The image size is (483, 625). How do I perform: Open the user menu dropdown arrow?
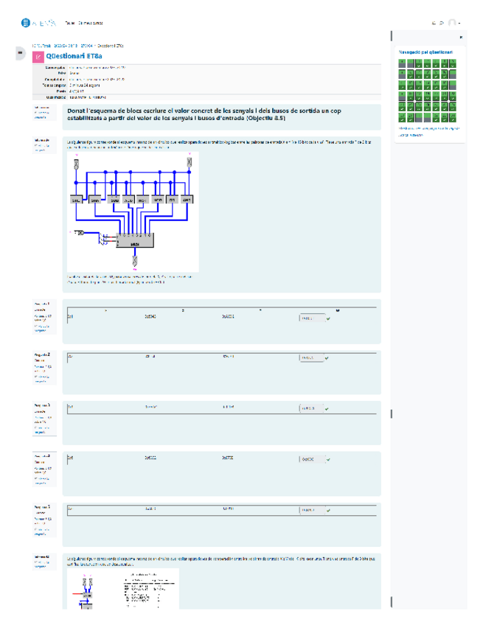click(x=460, y=24)
